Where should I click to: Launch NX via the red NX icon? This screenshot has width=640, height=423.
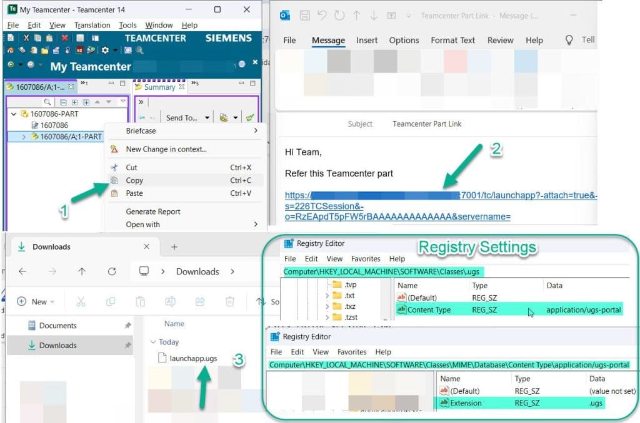(79, 50)
